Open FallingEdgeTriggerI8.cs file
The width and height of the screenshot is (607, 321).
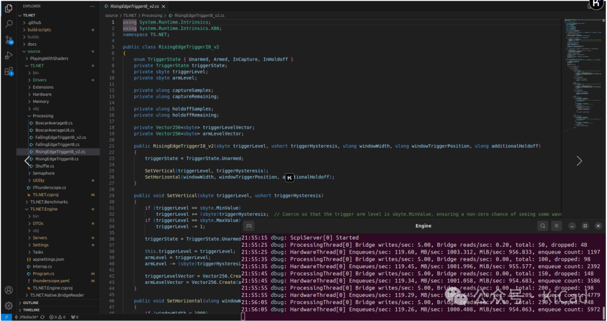58,144
